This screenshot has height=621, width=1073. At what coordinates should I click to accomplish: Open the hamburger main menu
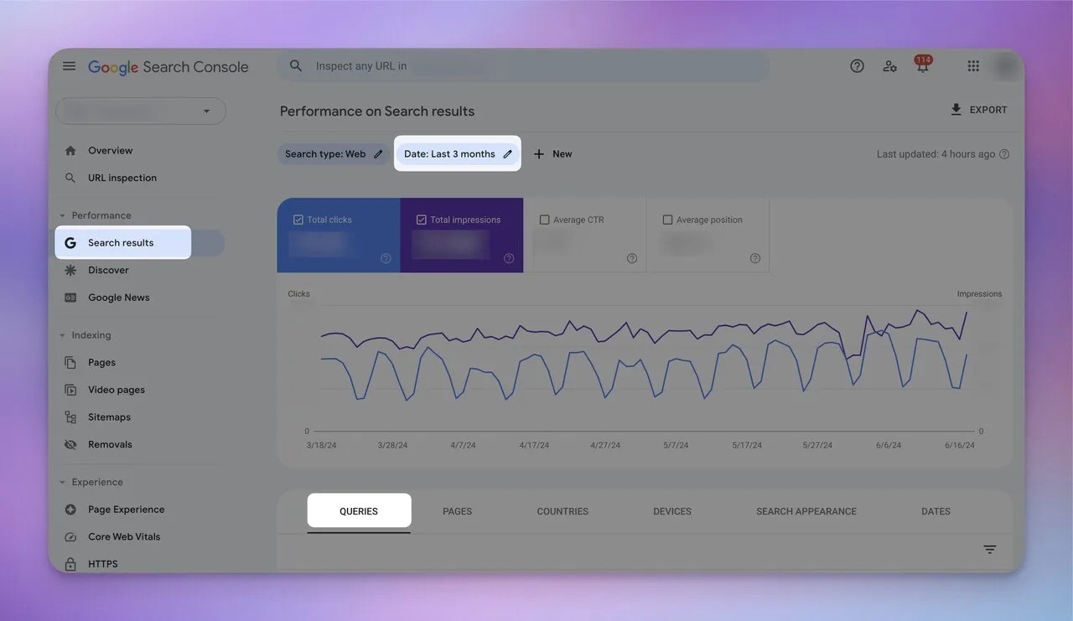[x=70, y=66]
